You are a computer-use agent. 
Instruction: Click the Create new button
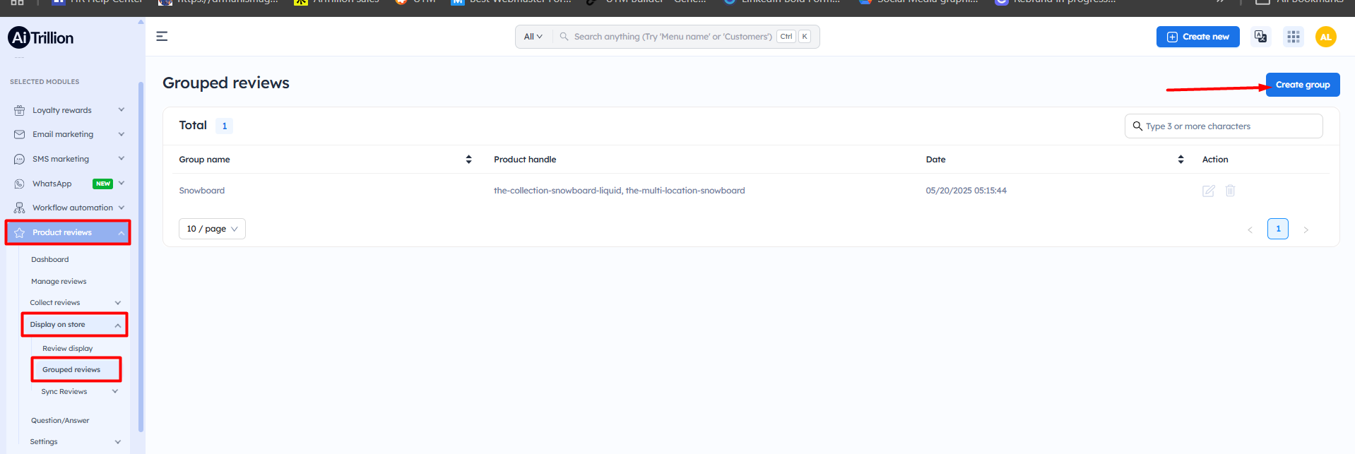[1197, 37]
